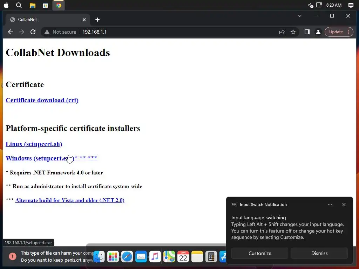Open Maps from the dock
This screenshot has width=359, height=269.
pyautogui.click(x=169, y=256)
